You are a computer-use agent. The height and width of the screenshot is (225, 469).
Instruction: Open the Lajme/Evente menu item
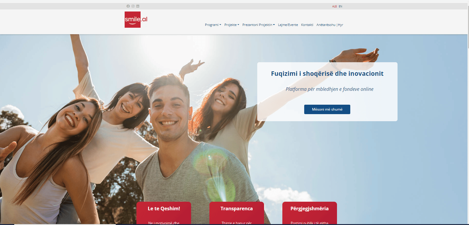288,25
